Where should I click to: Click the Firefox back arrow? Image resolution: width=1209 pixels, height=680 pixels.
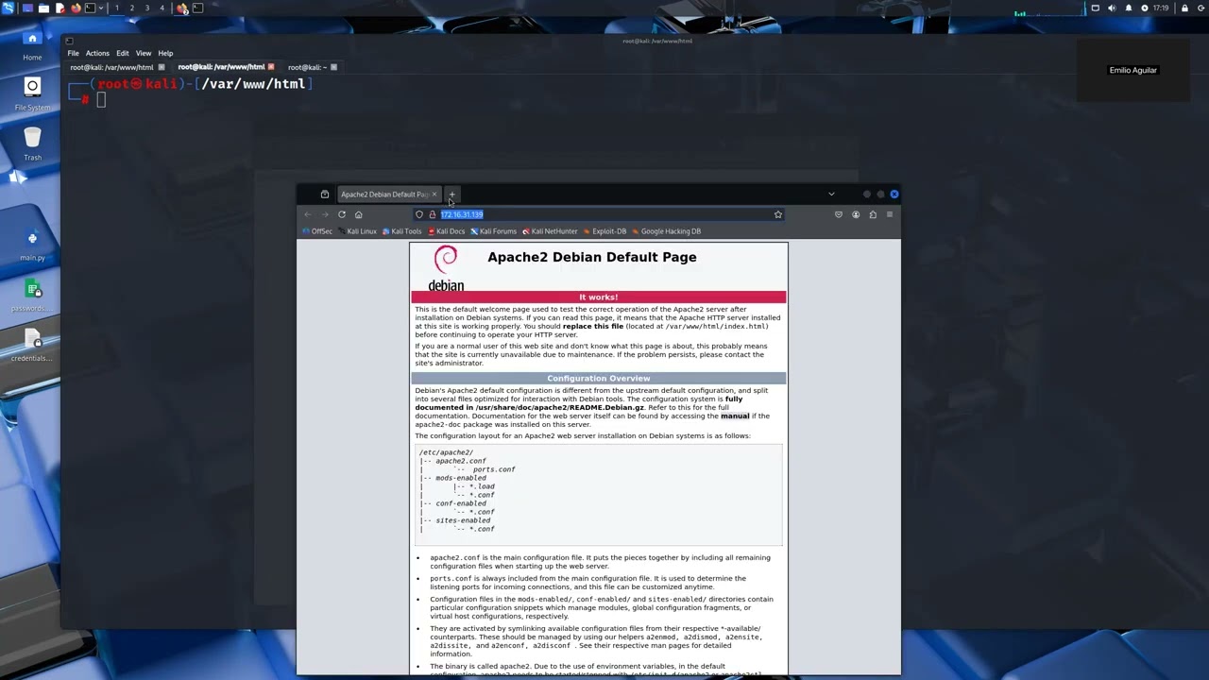(308, 214)
